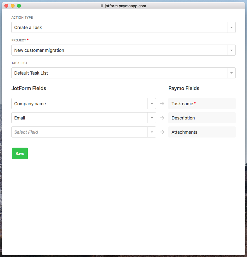Click the 'Select Field' placeholder box
The width and height of the screenshot is (247, 257).
[x=79, y=132]
